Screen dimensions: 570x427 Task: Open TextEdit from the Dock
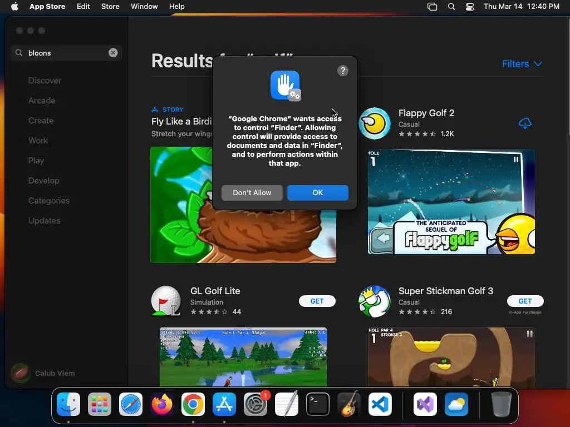pyautogui.click(x=287, y=404)
